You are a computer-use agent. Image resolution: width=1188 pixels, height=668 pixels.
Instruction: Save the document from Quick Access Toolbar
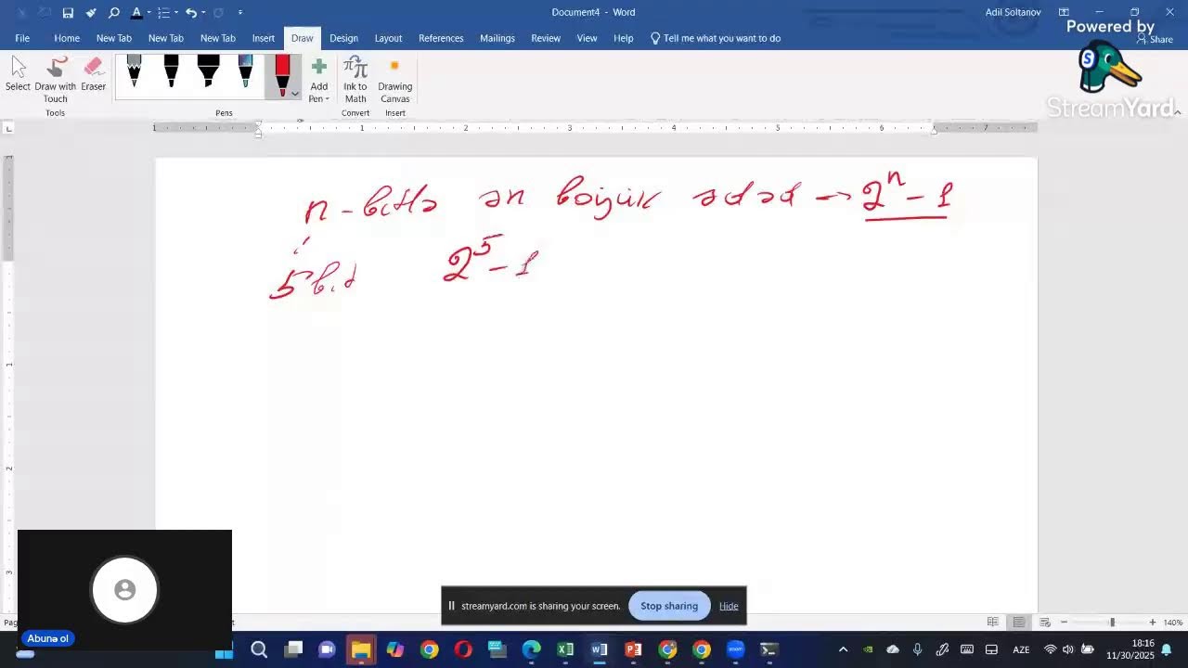coord(68,12)
